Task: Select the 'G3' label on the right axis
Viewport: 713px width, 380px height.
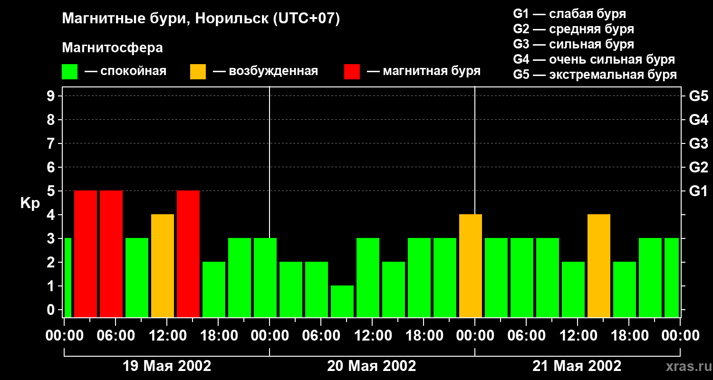Action: click(699, 143)
